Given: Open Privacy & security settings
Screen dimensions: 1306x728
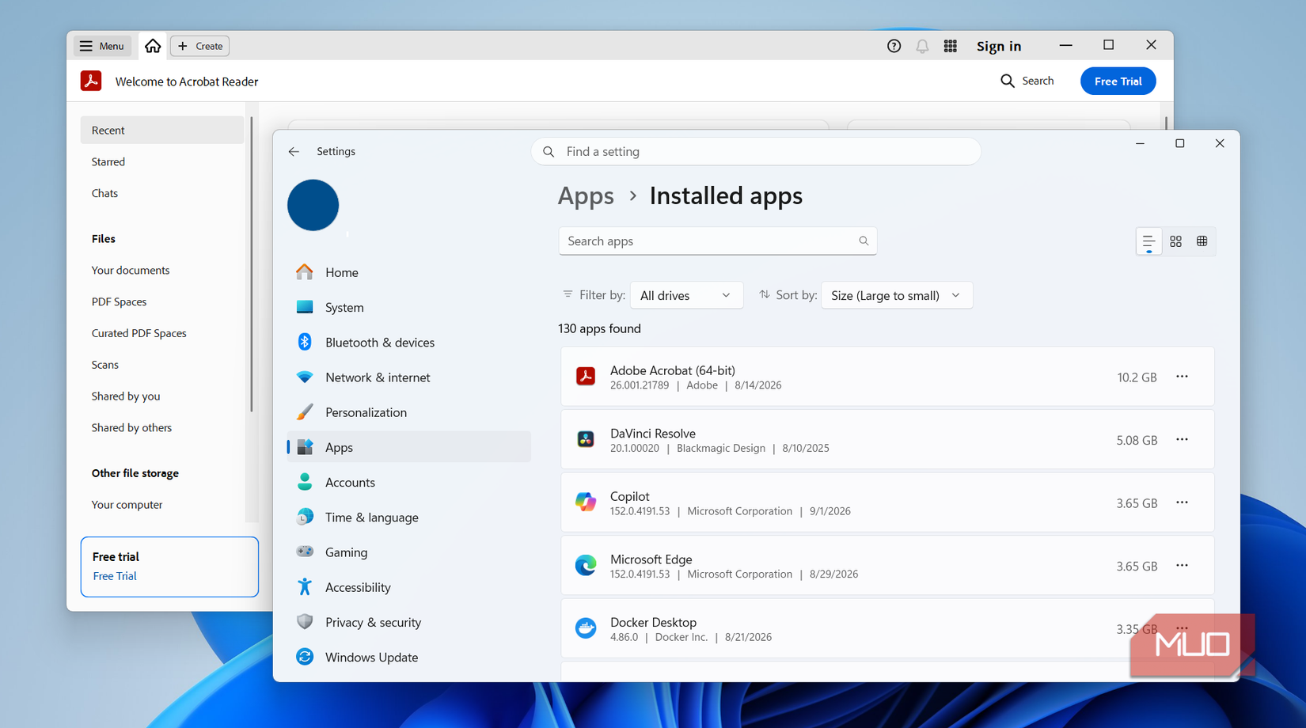Looking at the screenshot, I should 408,622.
